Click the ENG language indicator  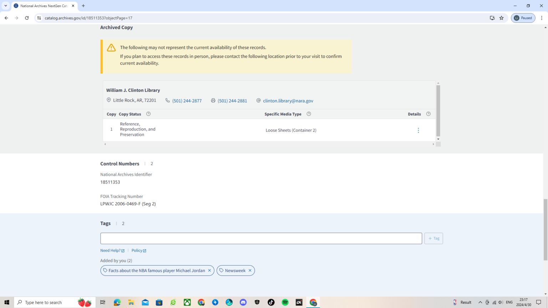[509, 302]
